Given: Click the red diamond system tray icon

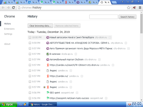Looking at the screenshot, I should pyautogui.click(x=129, y=104).
